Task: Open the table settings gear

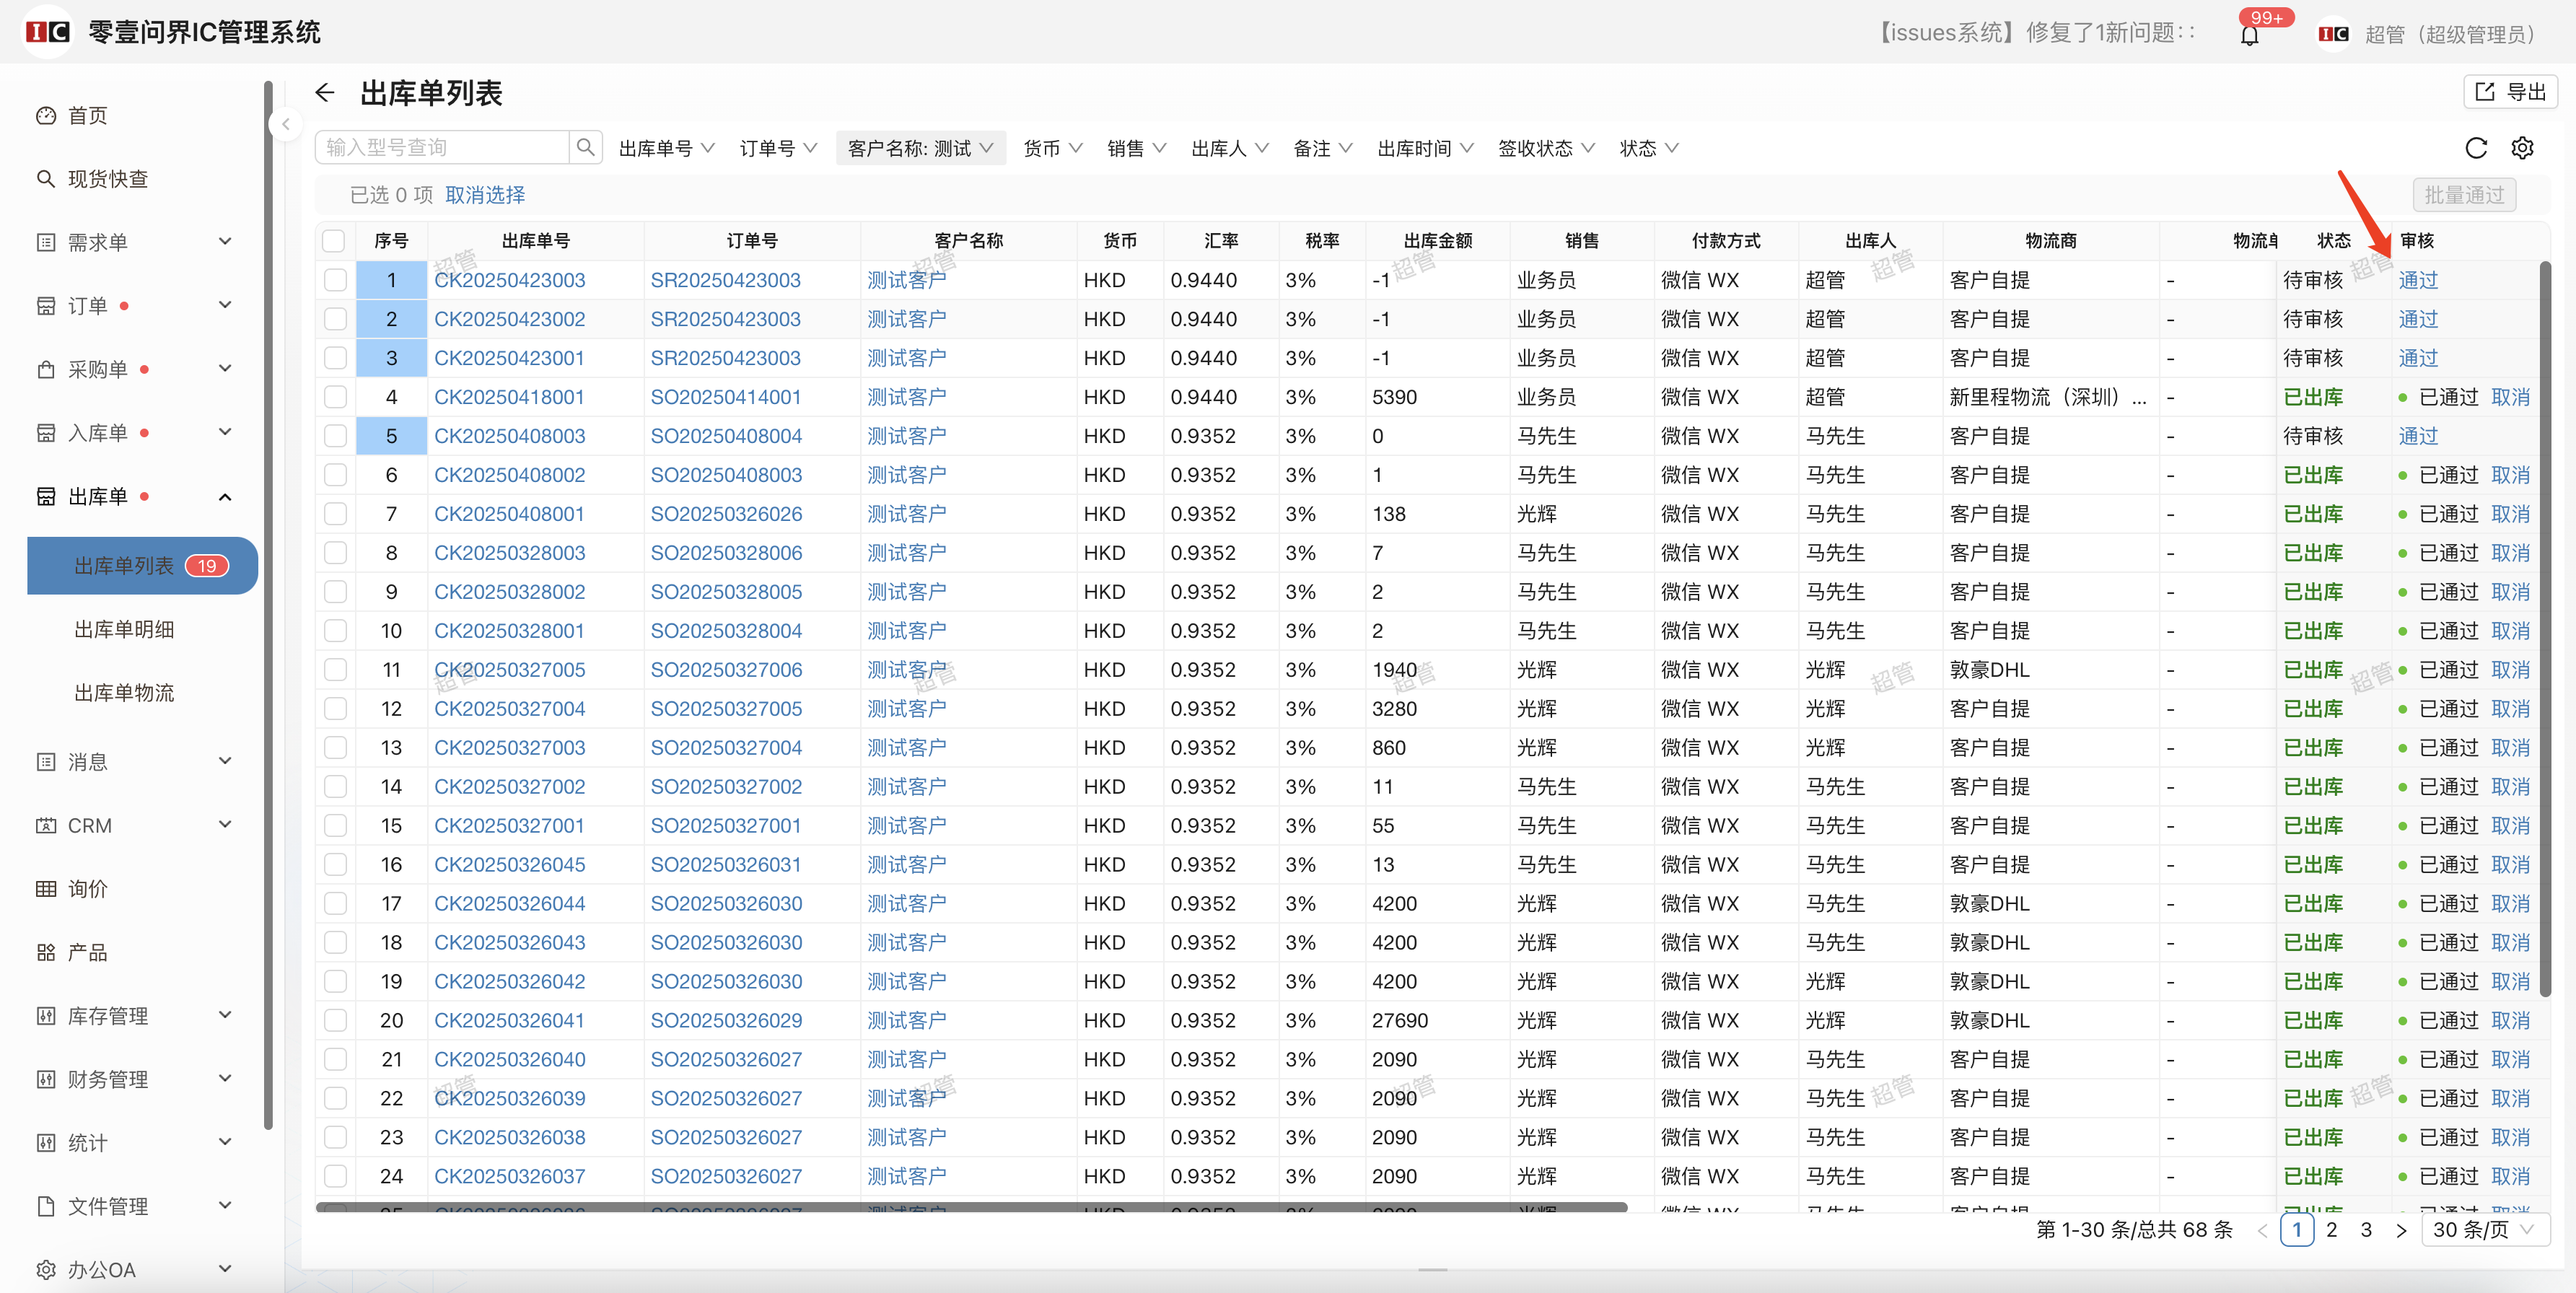Action: coord(2522,148)
